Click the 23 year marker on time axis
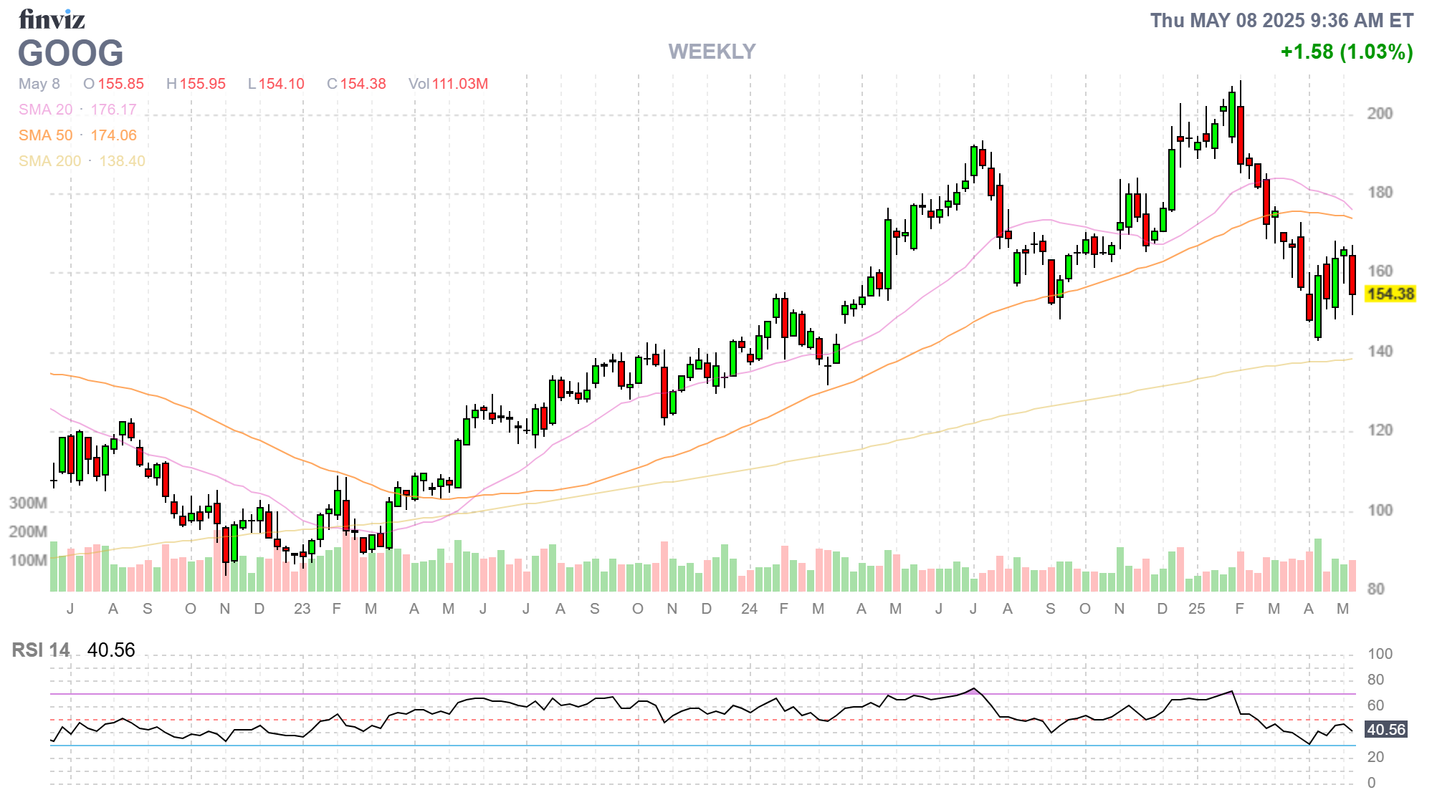 click(x=302, y=609)
